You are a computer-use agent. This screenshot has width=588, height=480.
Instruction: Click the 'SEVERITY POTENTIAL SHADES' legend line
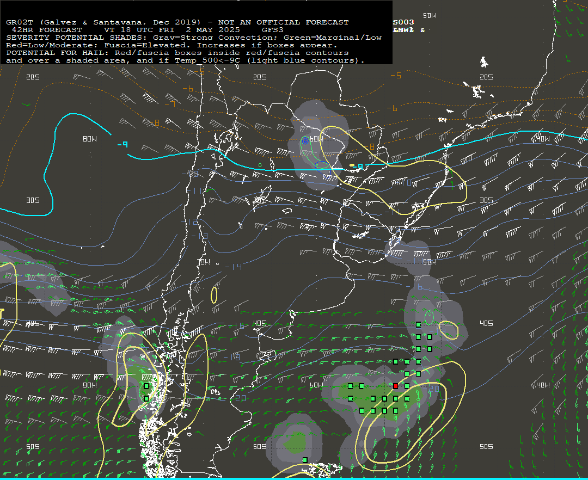(194, 38)
